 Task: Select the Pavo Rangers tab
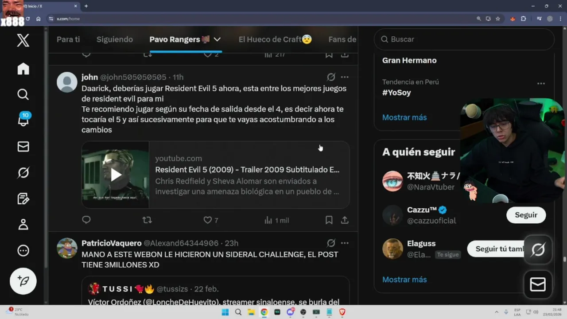pyautogui.click(x=179, y=39)
